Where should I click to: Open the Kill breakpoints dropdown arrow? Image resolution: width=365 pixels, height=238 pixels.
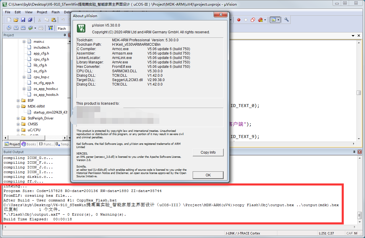click(x=265, y=20)
